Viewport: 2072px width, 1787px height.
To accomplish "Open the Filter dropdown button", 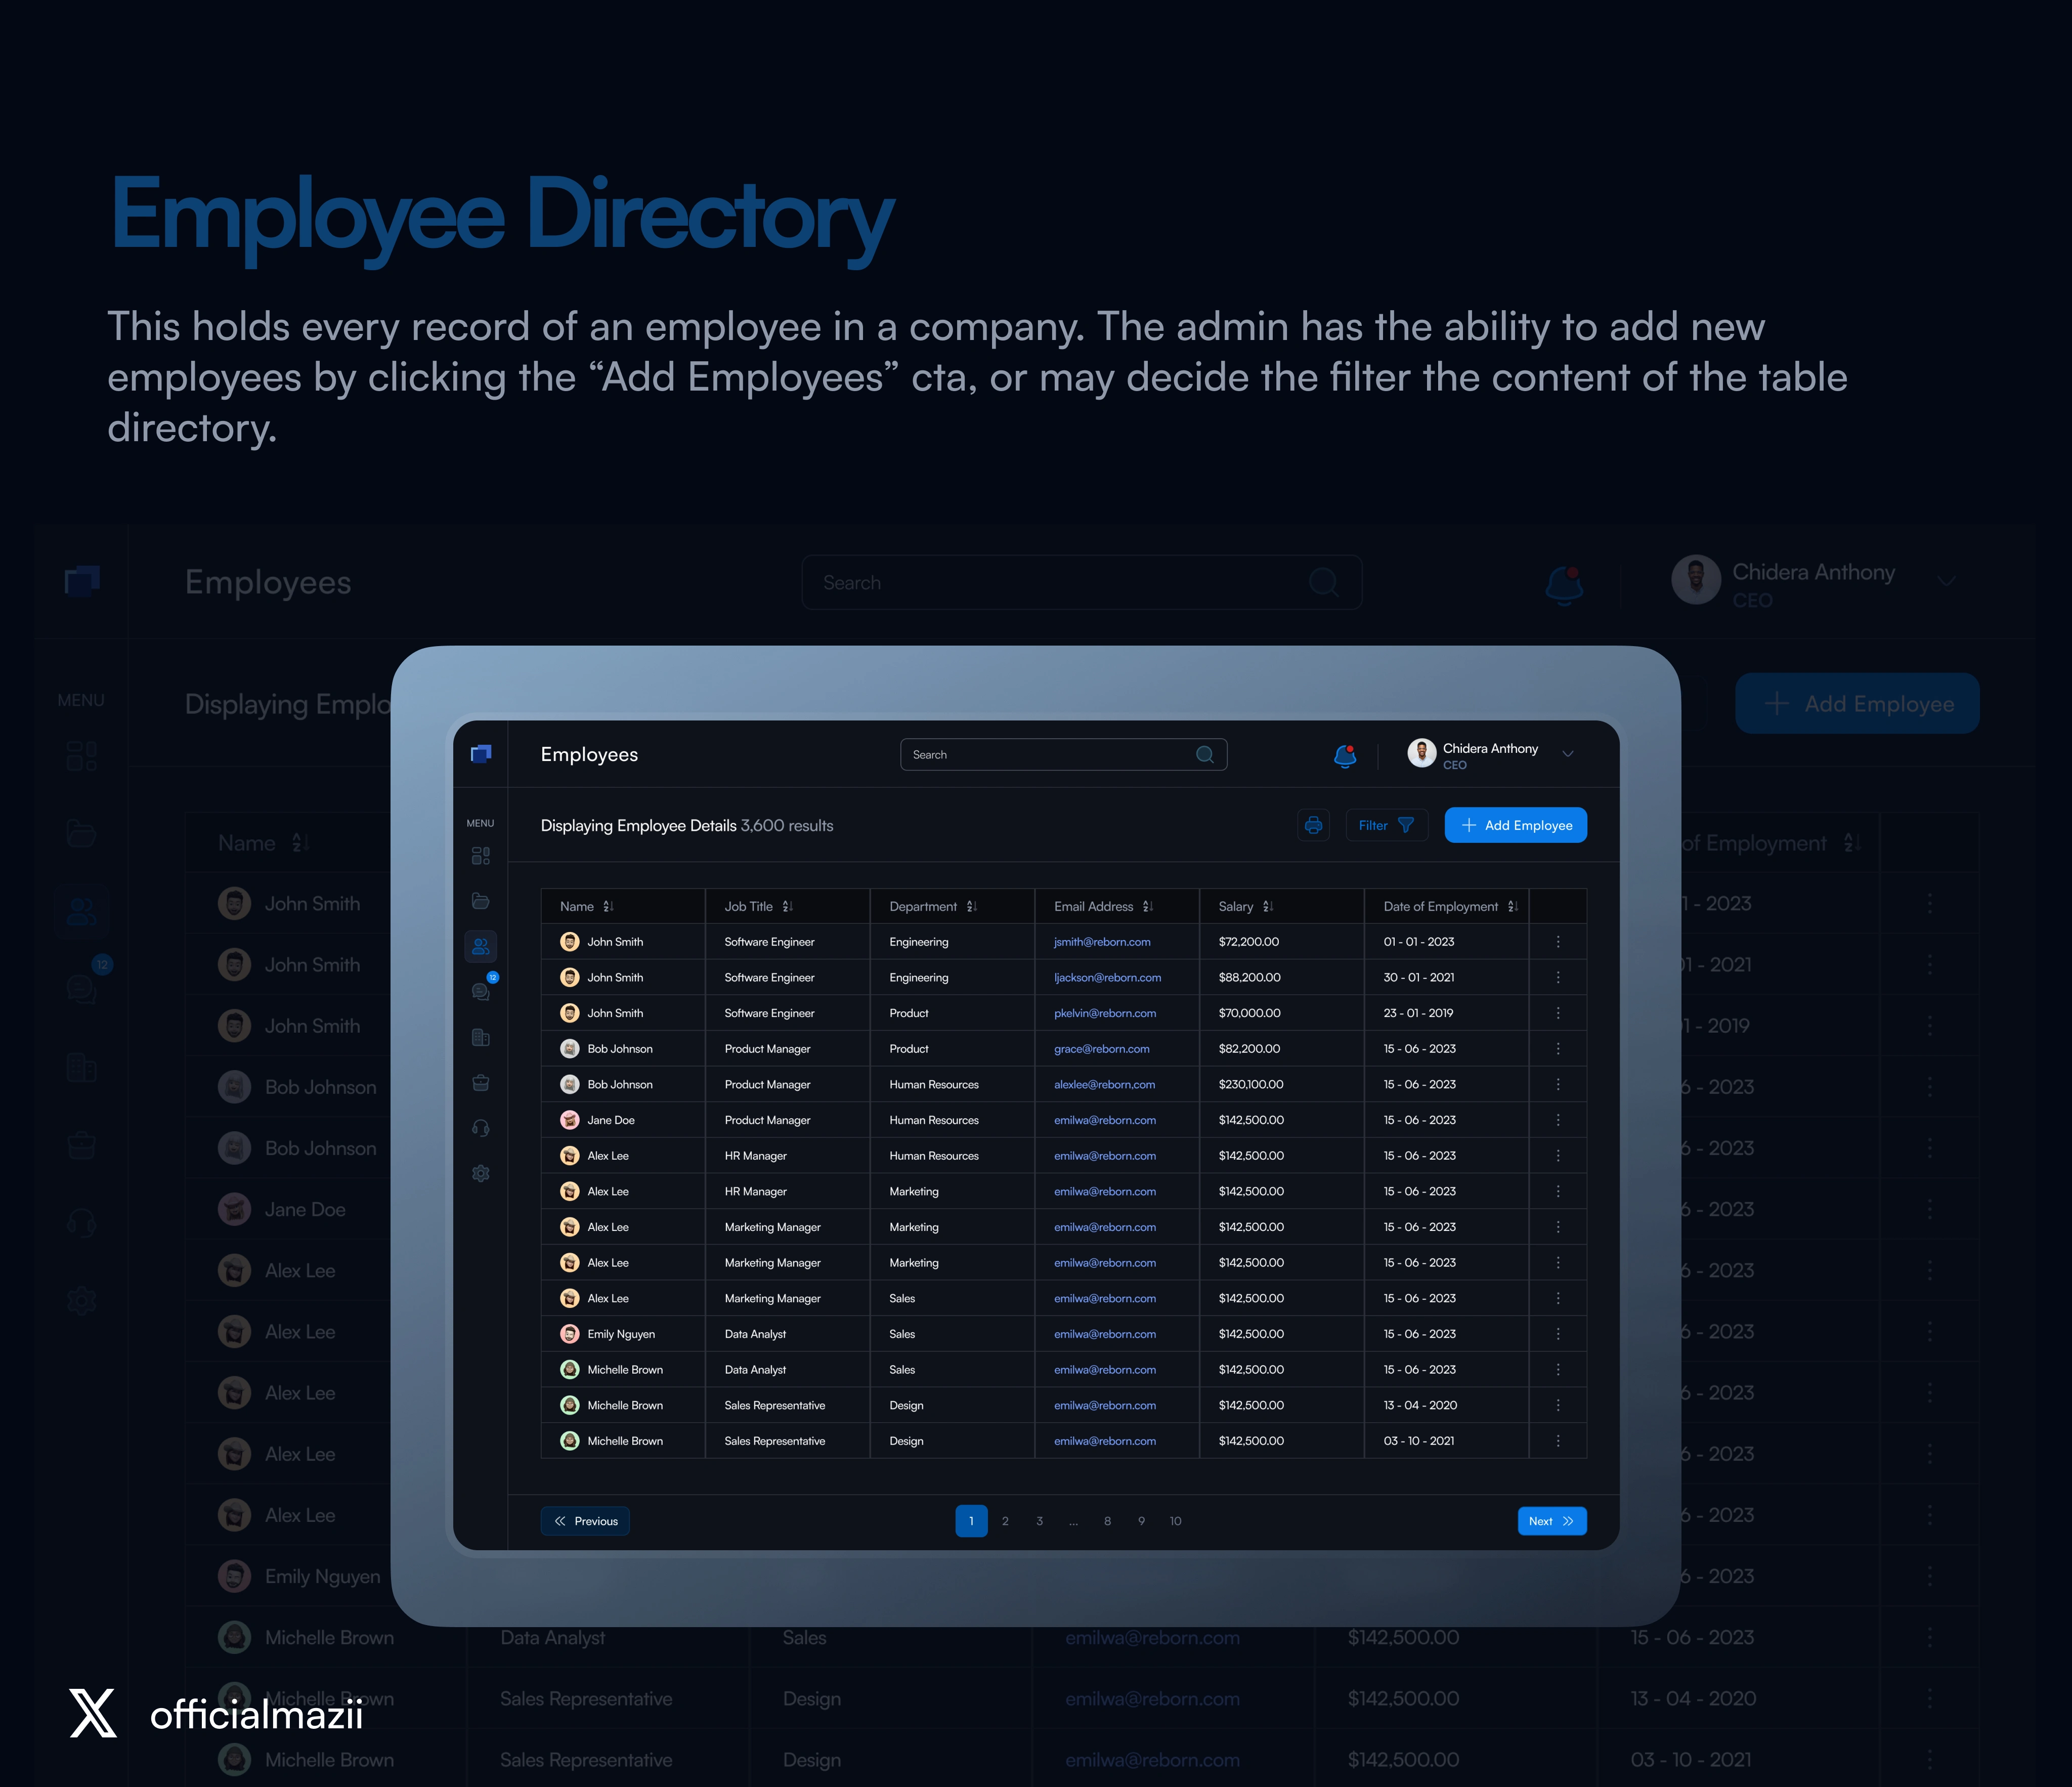I will coord(1386,825).
